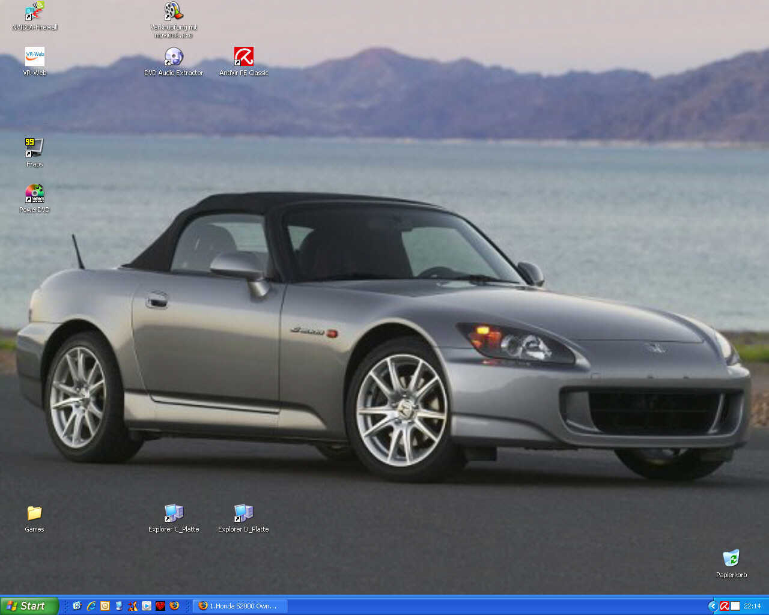Open the Windows Start menu

29,606
